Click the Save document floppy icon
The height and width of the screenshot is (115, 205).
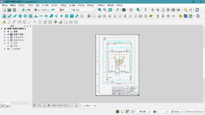pyautogui.click(x=15, y=10)
